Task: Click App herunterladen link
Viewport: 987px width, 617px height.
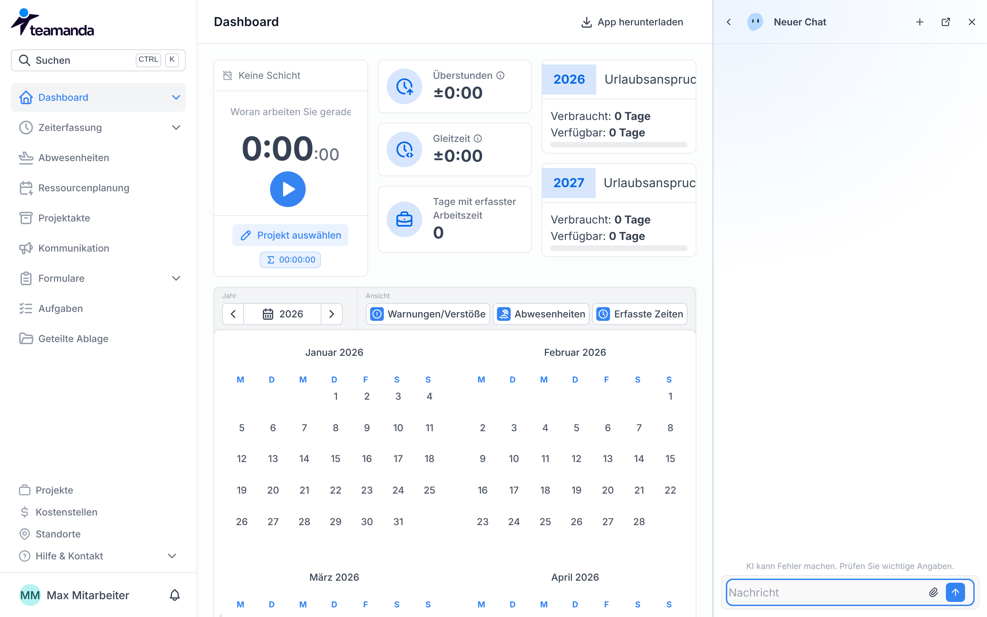Action: (x=632, y=22)
